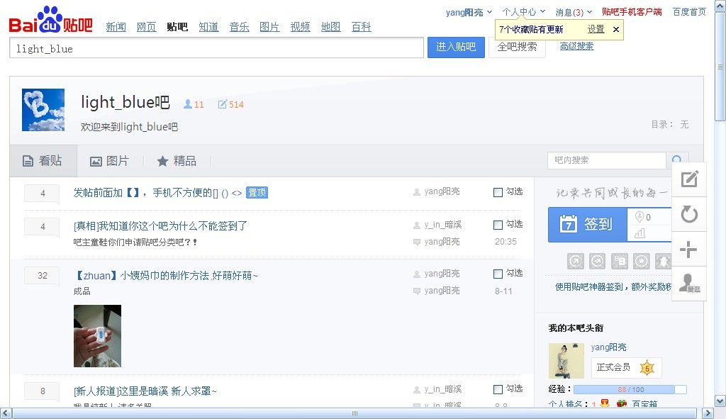
Task: Click the calendar icon on the 签到 button
Action: pyautogui.click(x=568, y=224)
